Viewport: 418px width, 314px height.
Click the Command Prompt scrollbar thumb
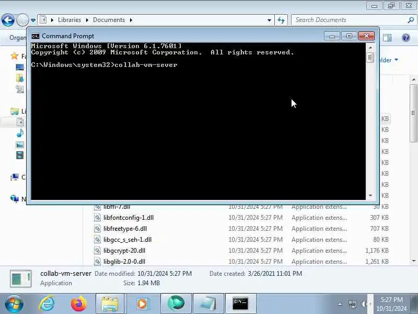pos(370,58)
